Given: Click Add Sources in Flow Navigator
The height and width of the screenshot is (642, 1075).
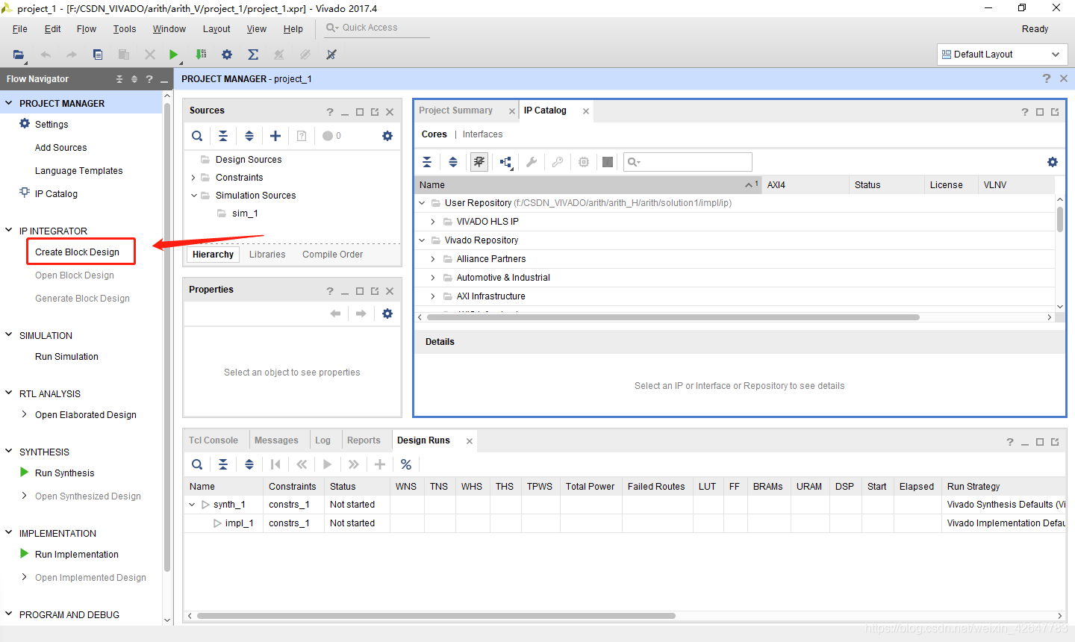Looking at the screenshot, I should click(60, 148).
